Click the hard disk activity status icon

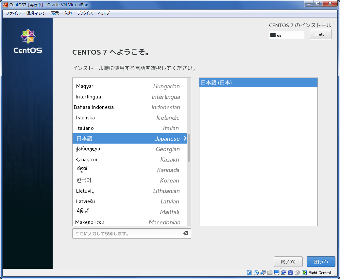tap(249, 272)
